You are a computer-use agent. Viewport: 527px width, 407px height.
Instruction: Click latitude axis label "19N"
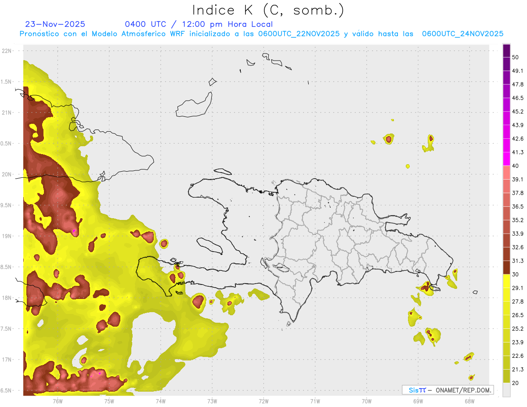tap(7, 236)
